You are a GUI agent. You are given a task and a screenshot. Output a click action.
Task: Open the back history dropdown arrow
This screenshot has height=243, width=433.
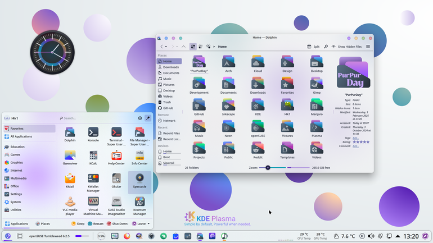pos(166,47)
